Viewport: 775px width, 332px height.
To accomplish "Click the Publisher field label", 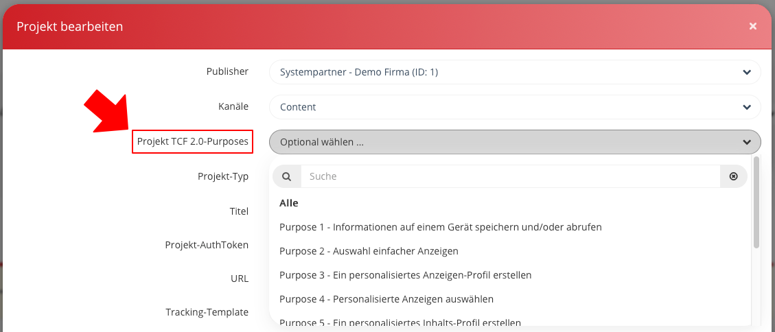I will [227, 71].
